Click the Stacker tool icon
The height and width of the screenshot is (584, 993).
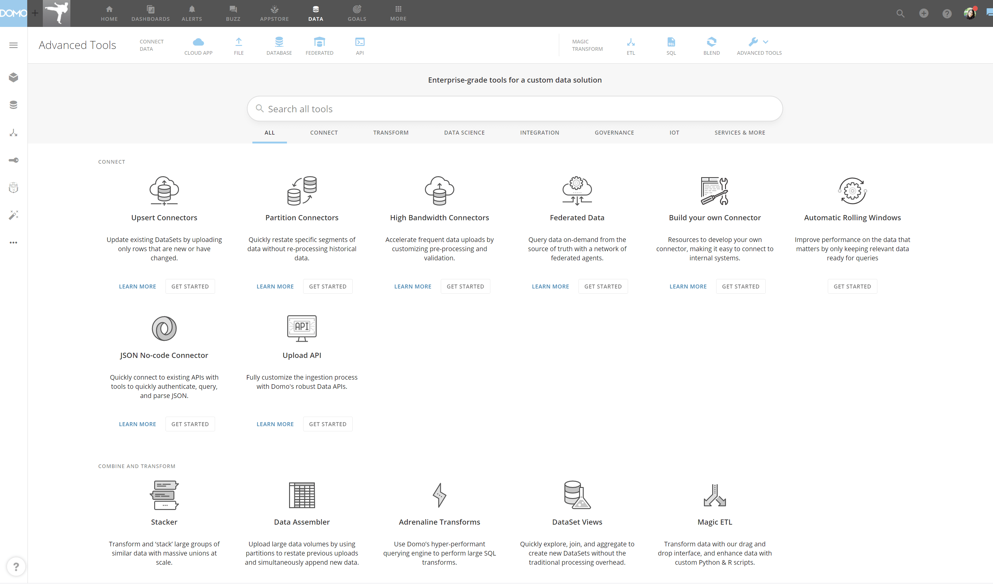[164, 495]
